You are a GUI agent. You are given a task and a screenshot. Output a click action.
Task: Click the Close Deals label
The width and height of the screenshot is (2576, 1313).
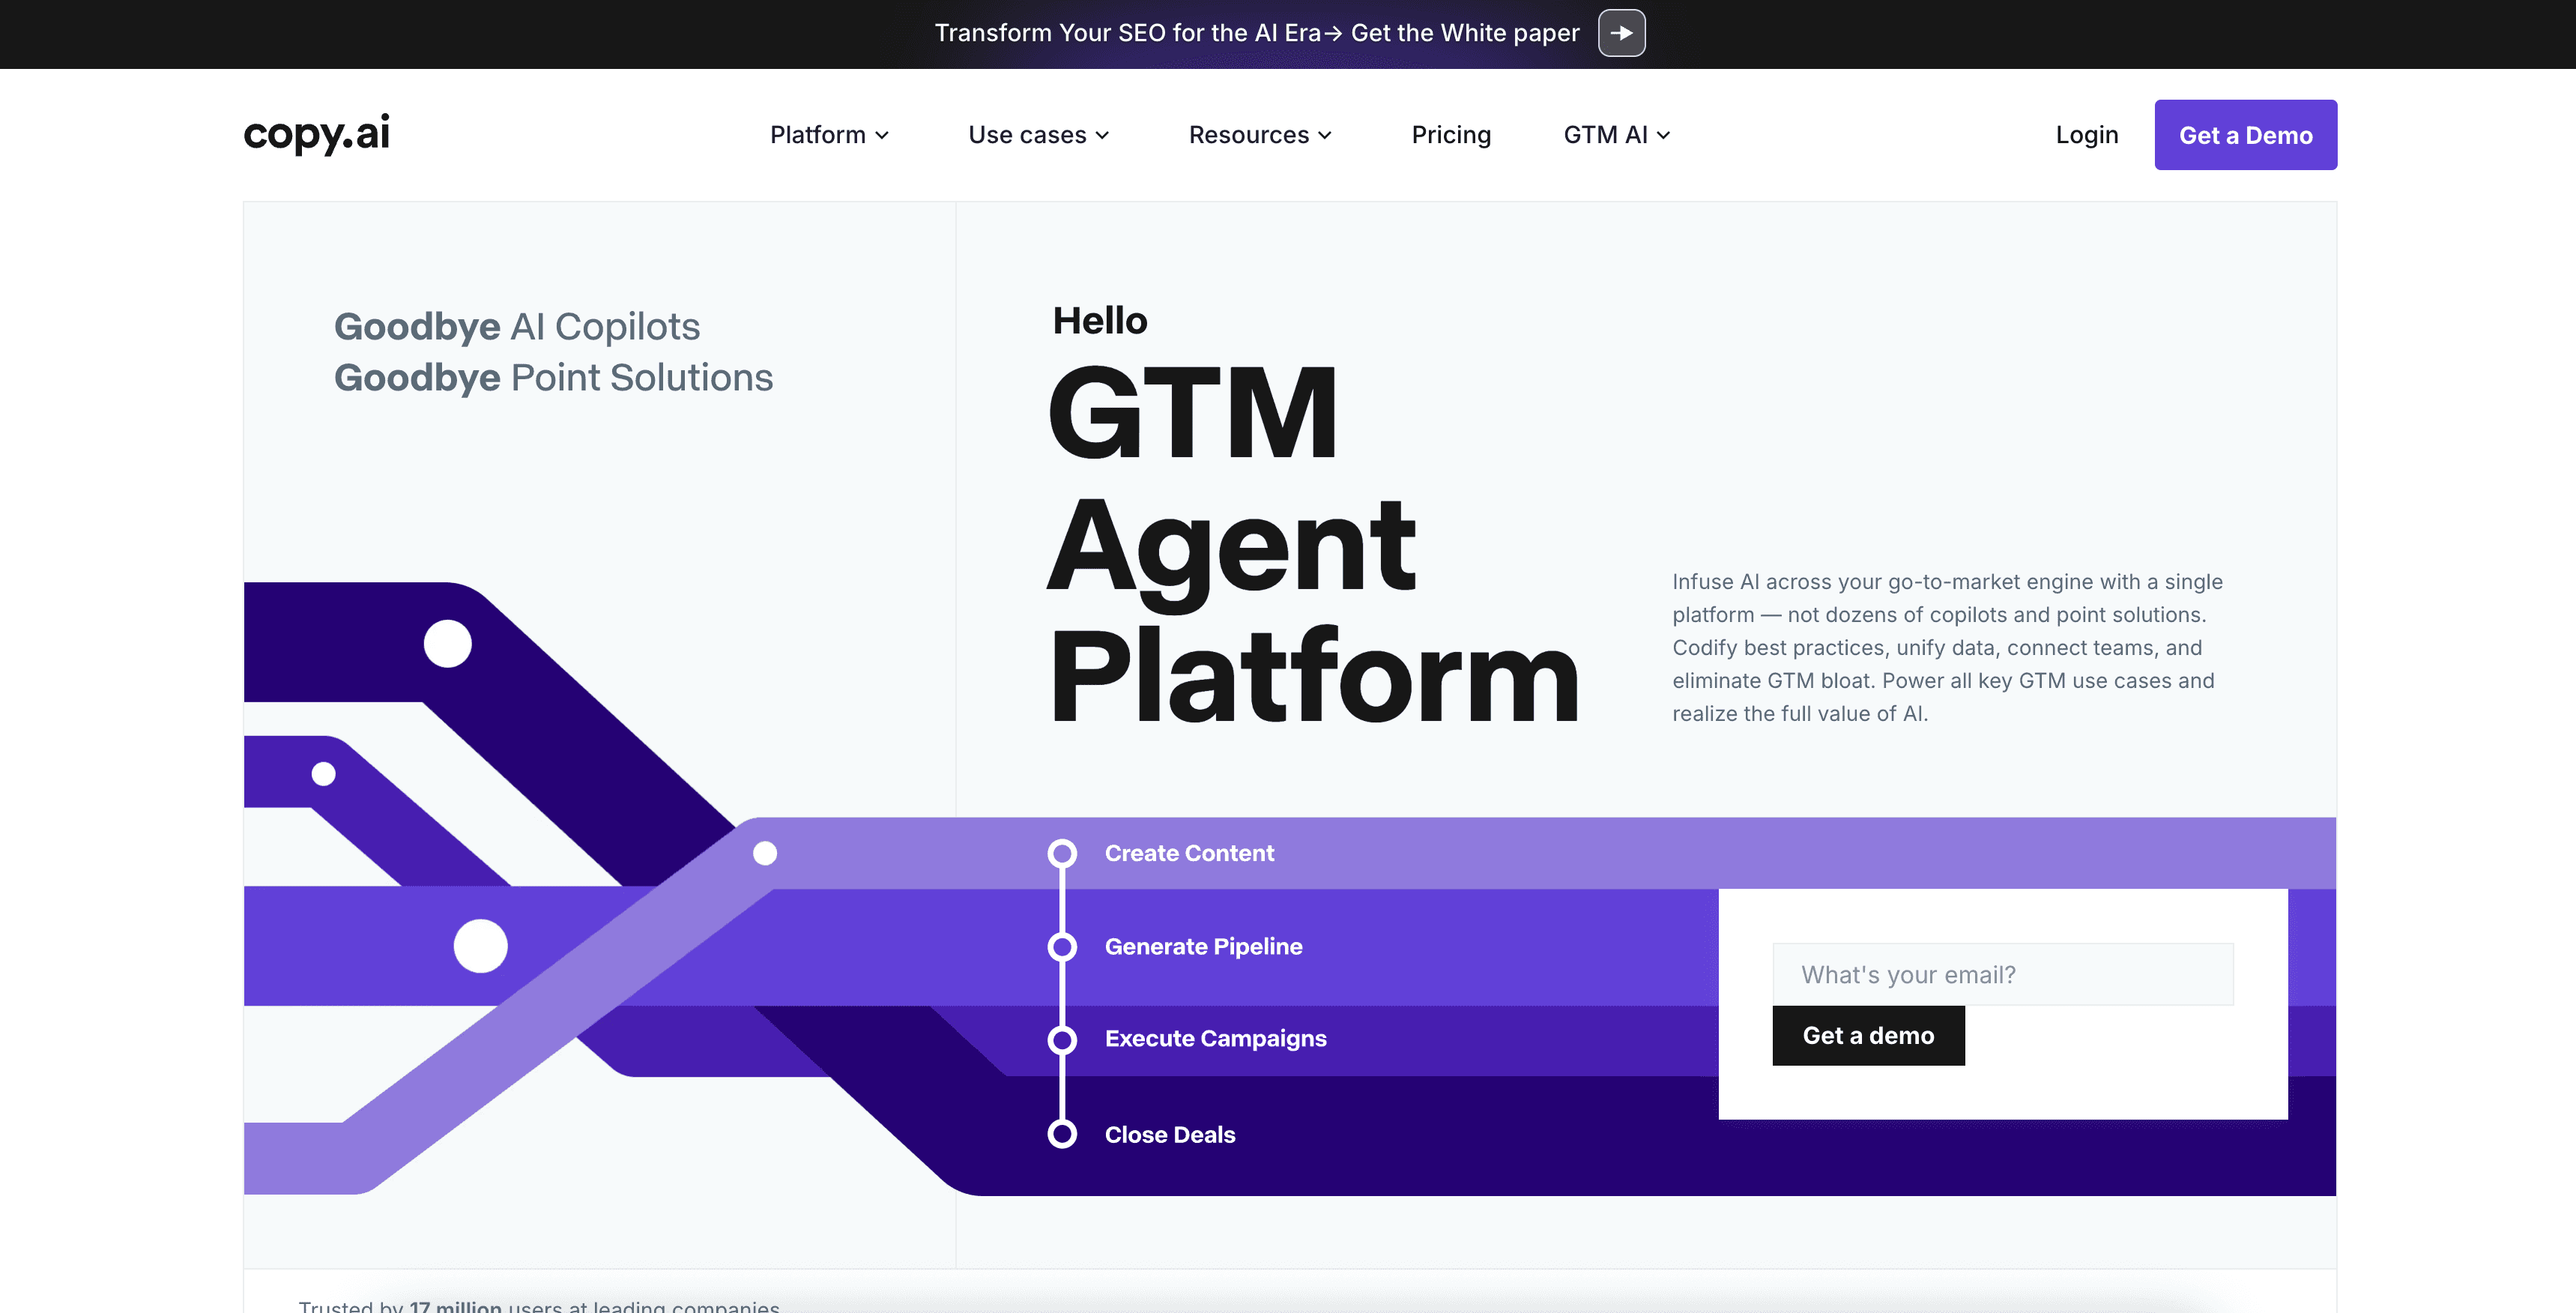[x=1170, y=1134]
